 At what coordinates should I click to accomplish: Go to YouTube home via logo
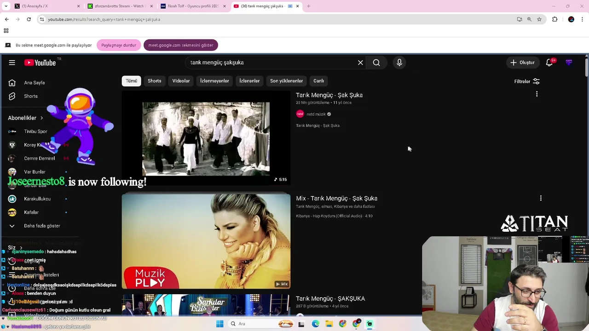(40, 63)
